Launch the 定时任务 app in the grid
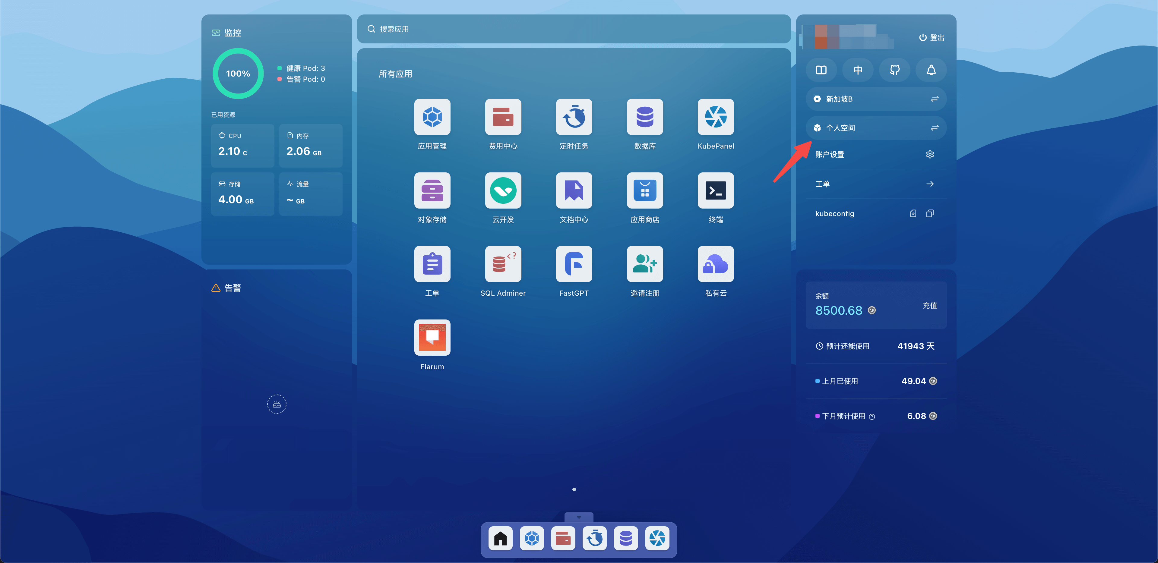This screenshot has height=563, width=1158. point(574,117)
